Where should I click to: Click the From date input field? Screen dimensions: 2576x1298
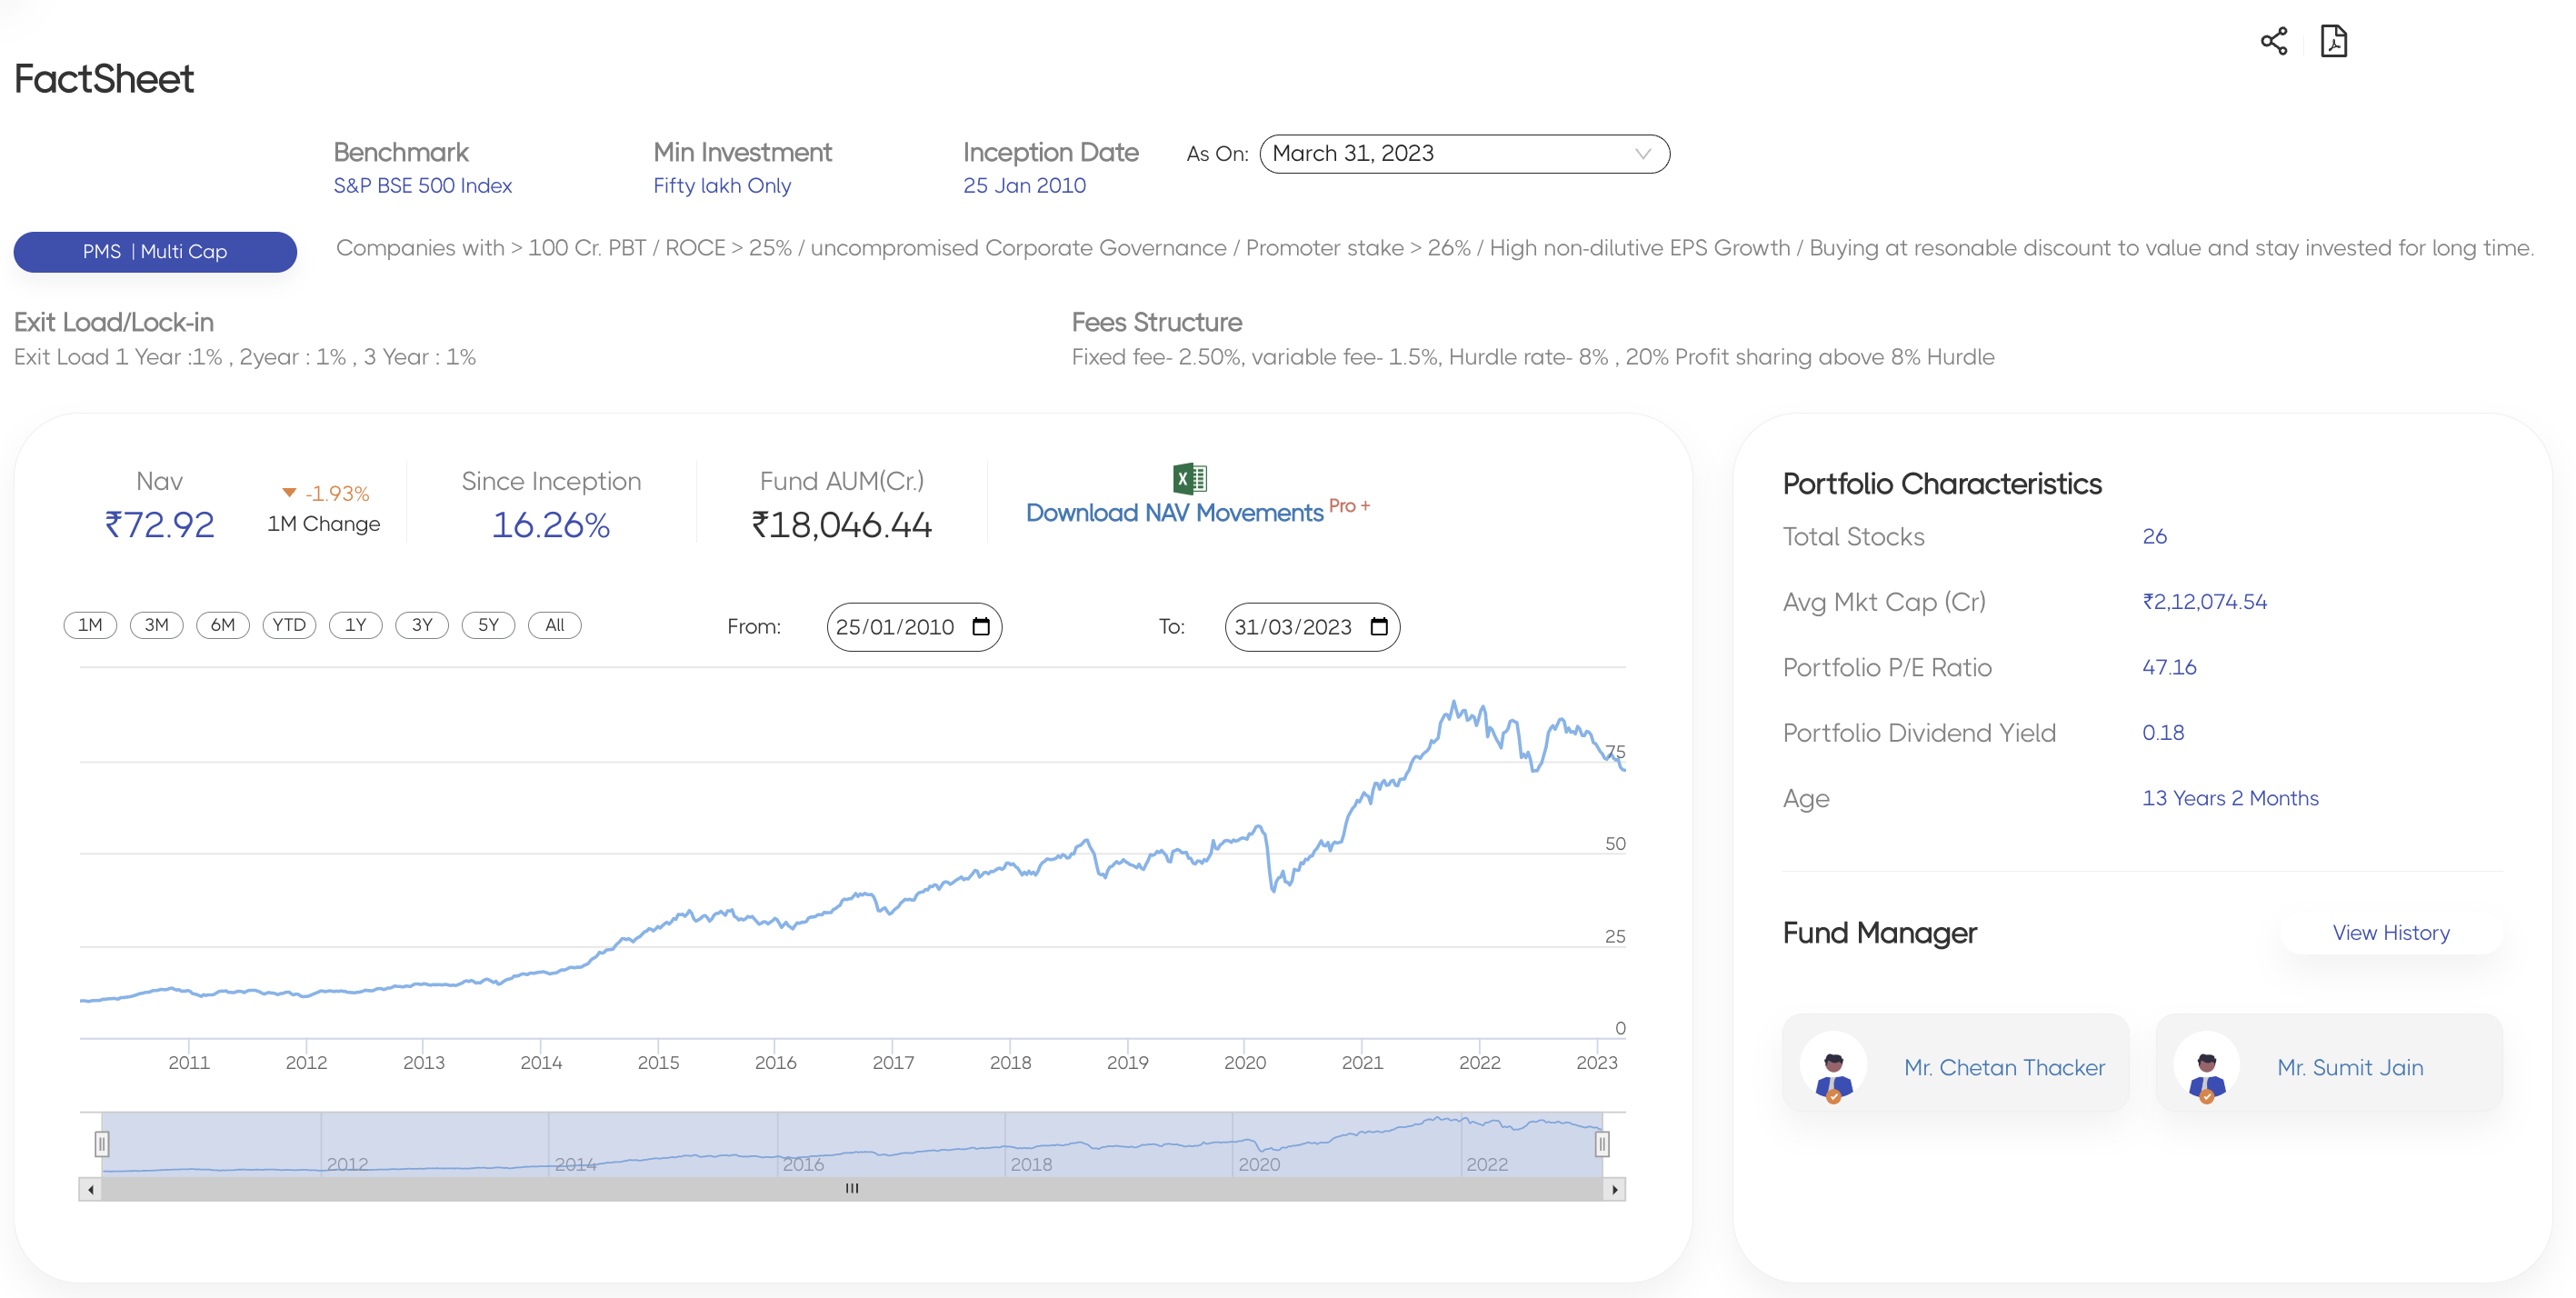point(914,627)
